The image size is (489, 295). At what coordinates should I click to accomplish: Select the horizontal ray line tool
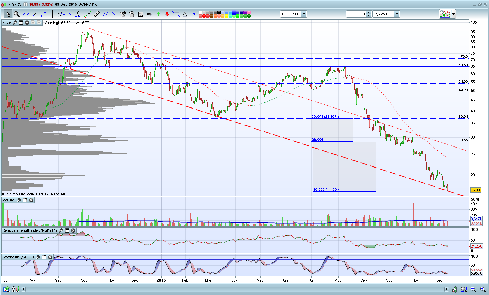tap(70, 14)
